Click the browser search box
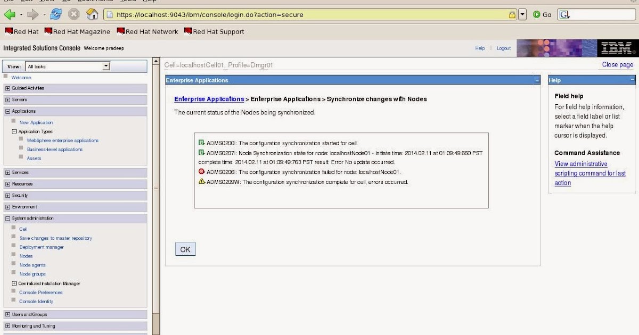This screenshot has height=335, width=639. (596, 14)
